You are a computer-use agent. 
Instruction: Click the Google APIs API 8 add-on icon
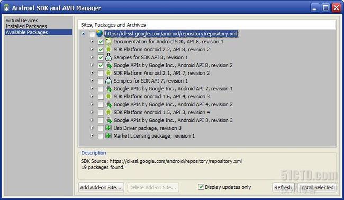click(x=108, y=65)
